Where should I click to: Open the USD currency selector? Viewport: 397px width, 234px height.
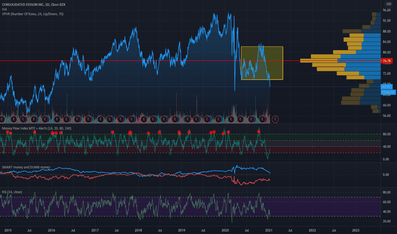click(x=388, y=4)
